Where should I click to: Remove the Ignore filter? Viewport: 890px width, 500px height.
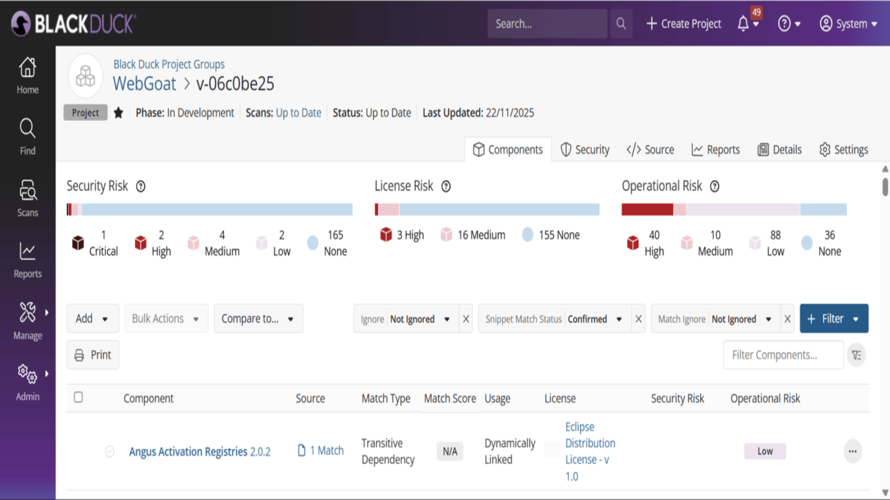pos(466,319)
